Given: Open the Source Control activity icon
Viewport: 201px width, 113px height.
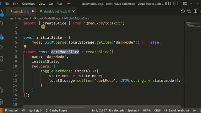Looking at the screenshot, I should click(2, 37).
